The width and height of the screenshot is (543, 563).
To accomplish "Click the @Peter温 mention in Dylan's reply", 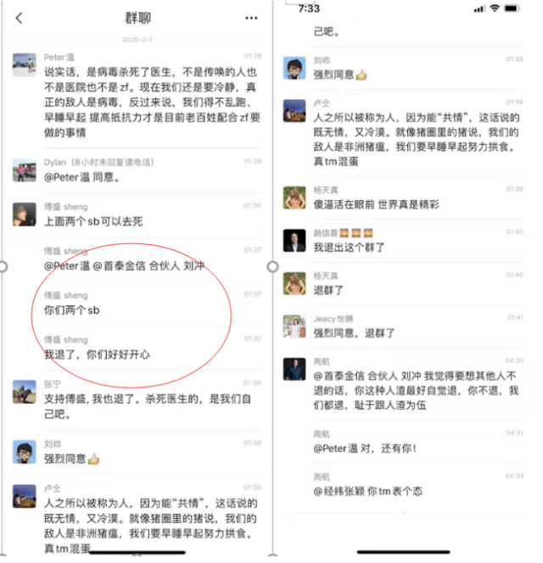I will pyautogui.click(x=67, y=177).
